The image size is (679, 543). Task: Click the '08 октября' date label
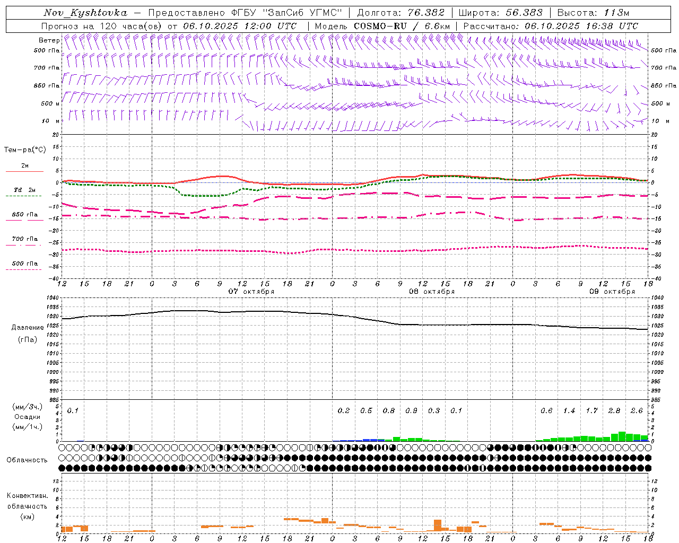(432, 292)
